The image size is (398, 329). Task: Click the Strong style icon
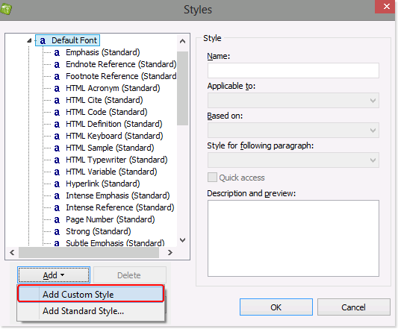tap(57, 231)
